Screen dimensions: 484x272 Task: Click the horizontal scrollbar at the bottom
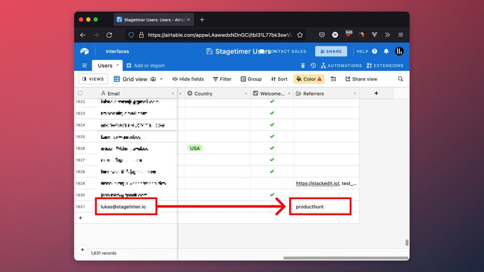point(346,258)
